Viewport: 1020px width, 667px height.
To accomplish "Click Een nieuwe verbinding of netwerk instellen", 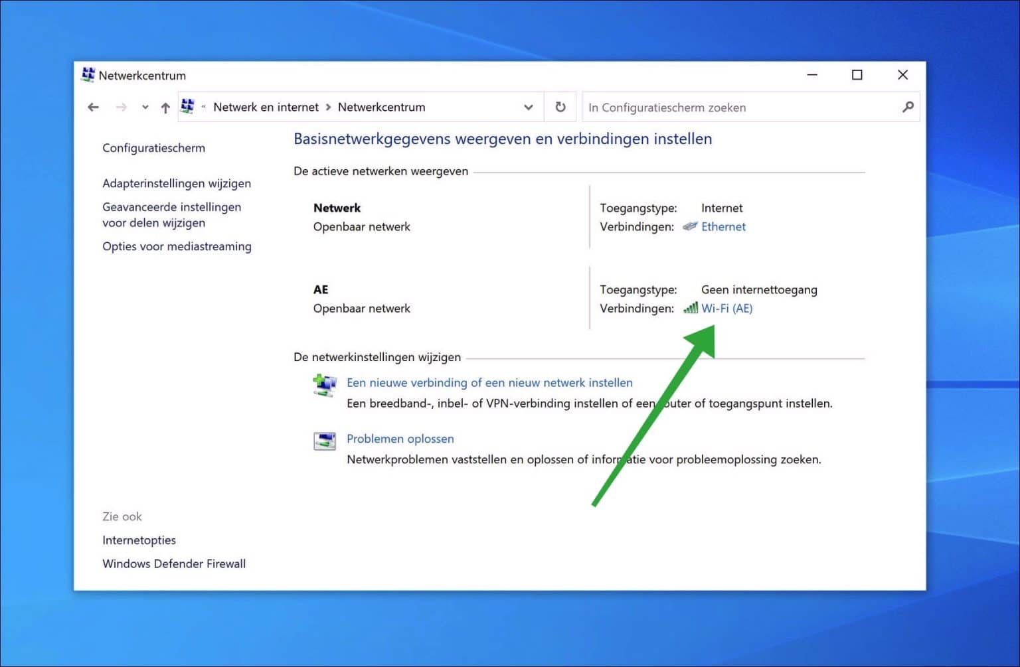I will (x=489, y=383).
